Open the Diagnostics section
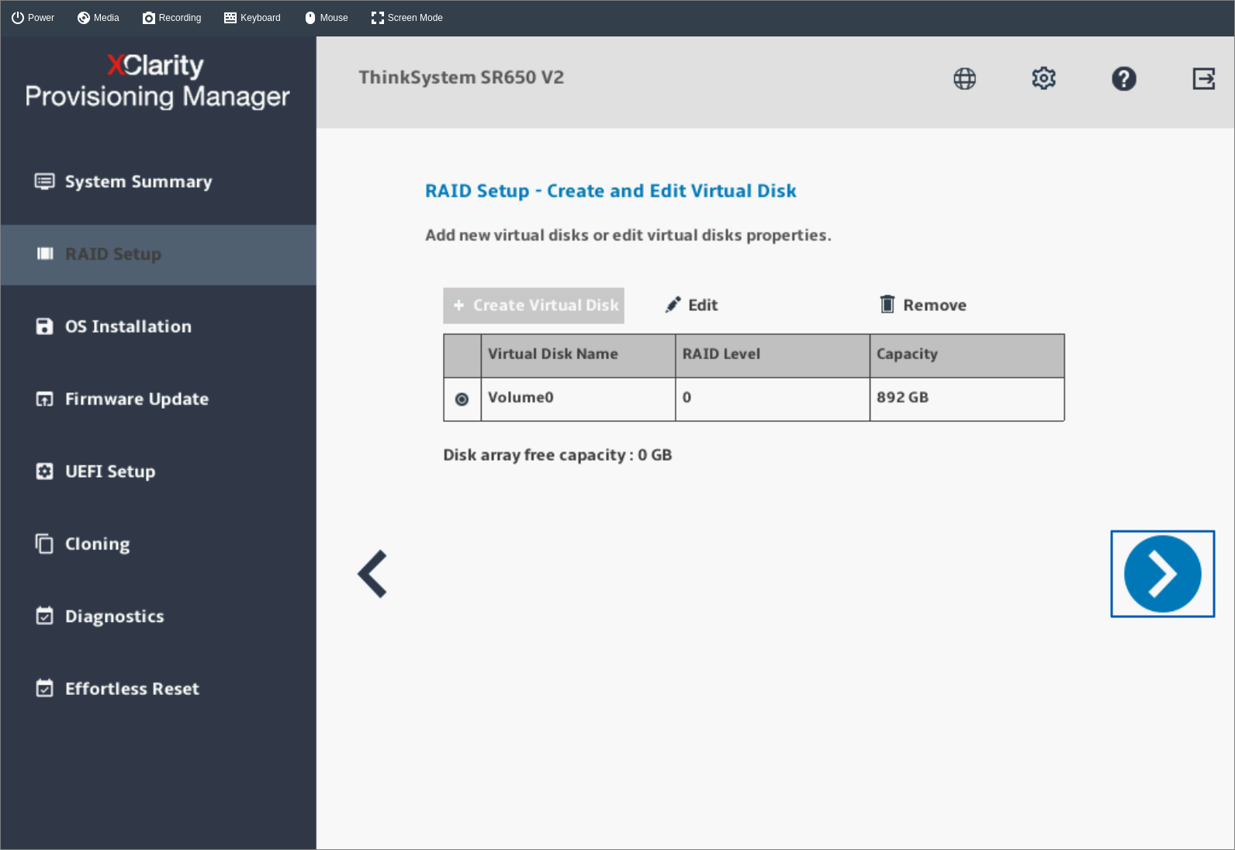Image resolution: width=1235 pixels, height=850 pixels. (158, 617)
